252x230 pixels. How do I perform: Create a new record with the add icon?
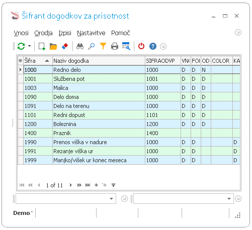(42, 46)
